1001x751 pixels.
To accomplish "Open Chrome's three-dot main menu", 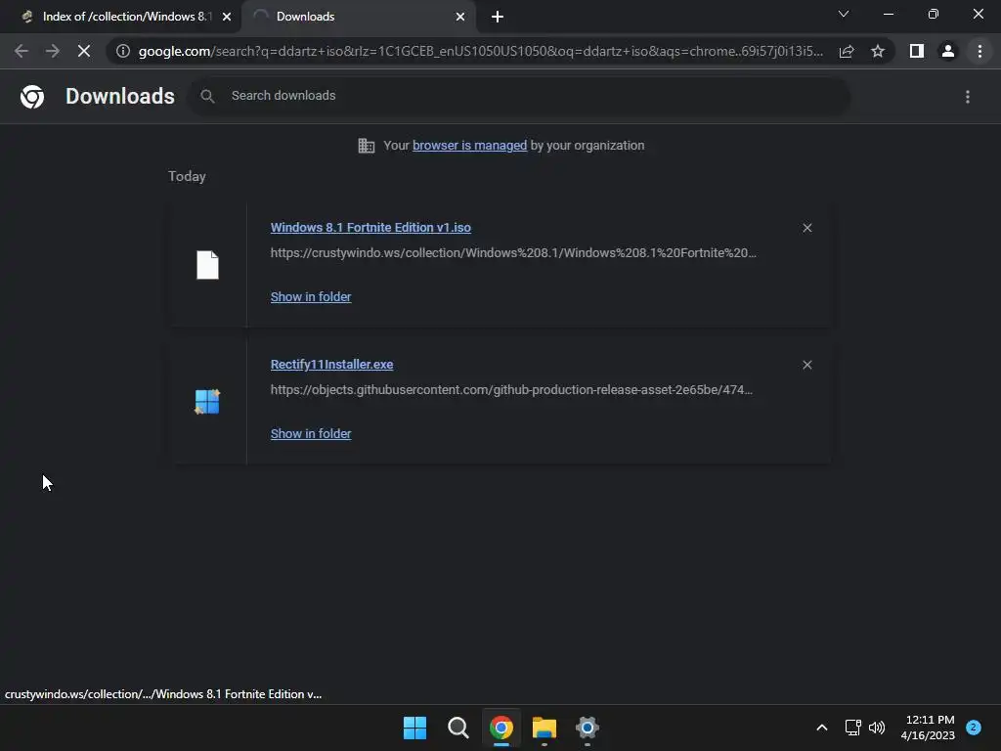I will coord(979,51).
